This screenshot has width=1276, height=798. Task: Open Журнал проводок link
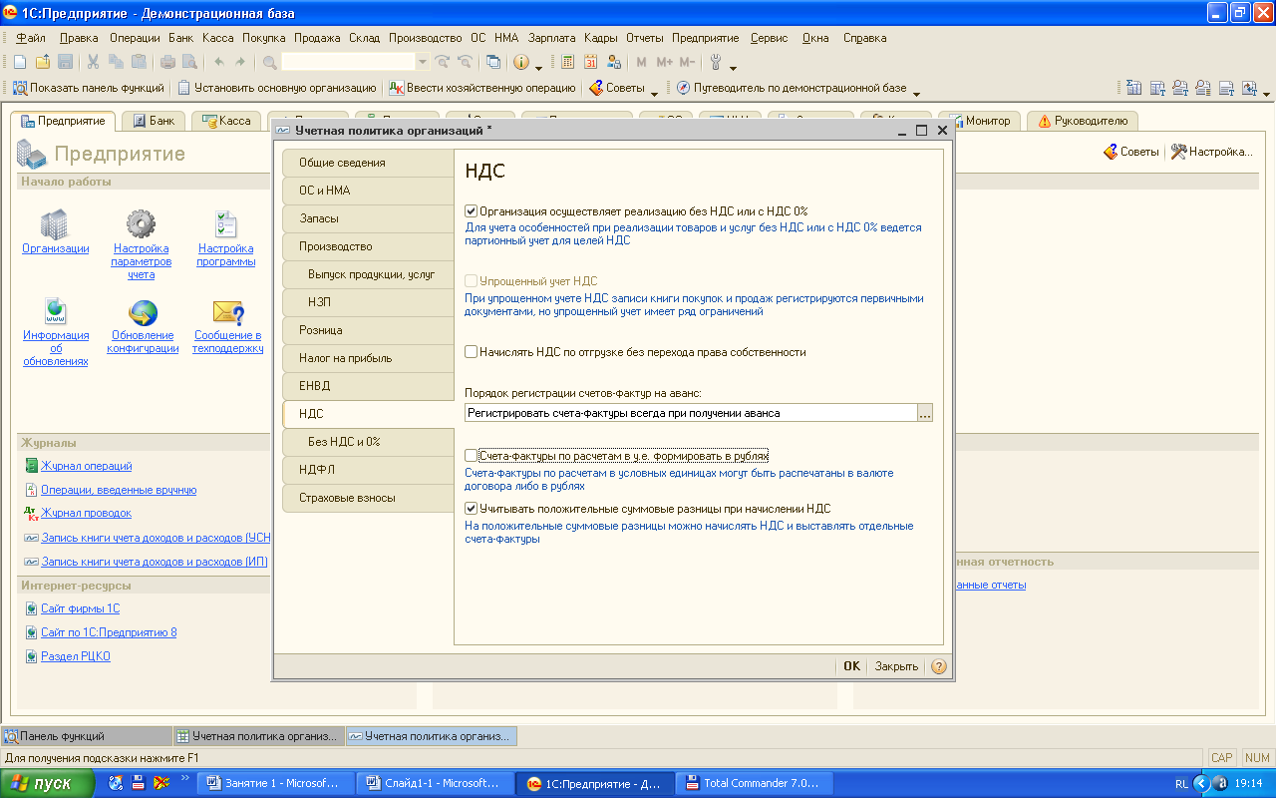tap(86, 513)
